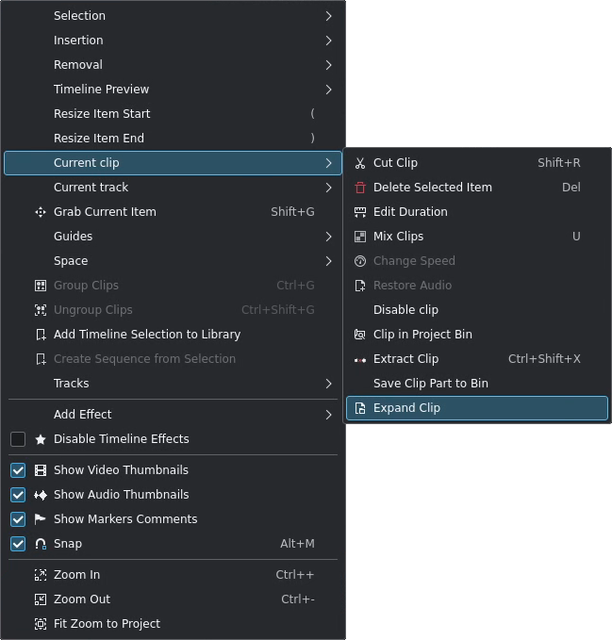
Task: Uncheck Show Video Thumbnails
Action: (x=18, y=470)
